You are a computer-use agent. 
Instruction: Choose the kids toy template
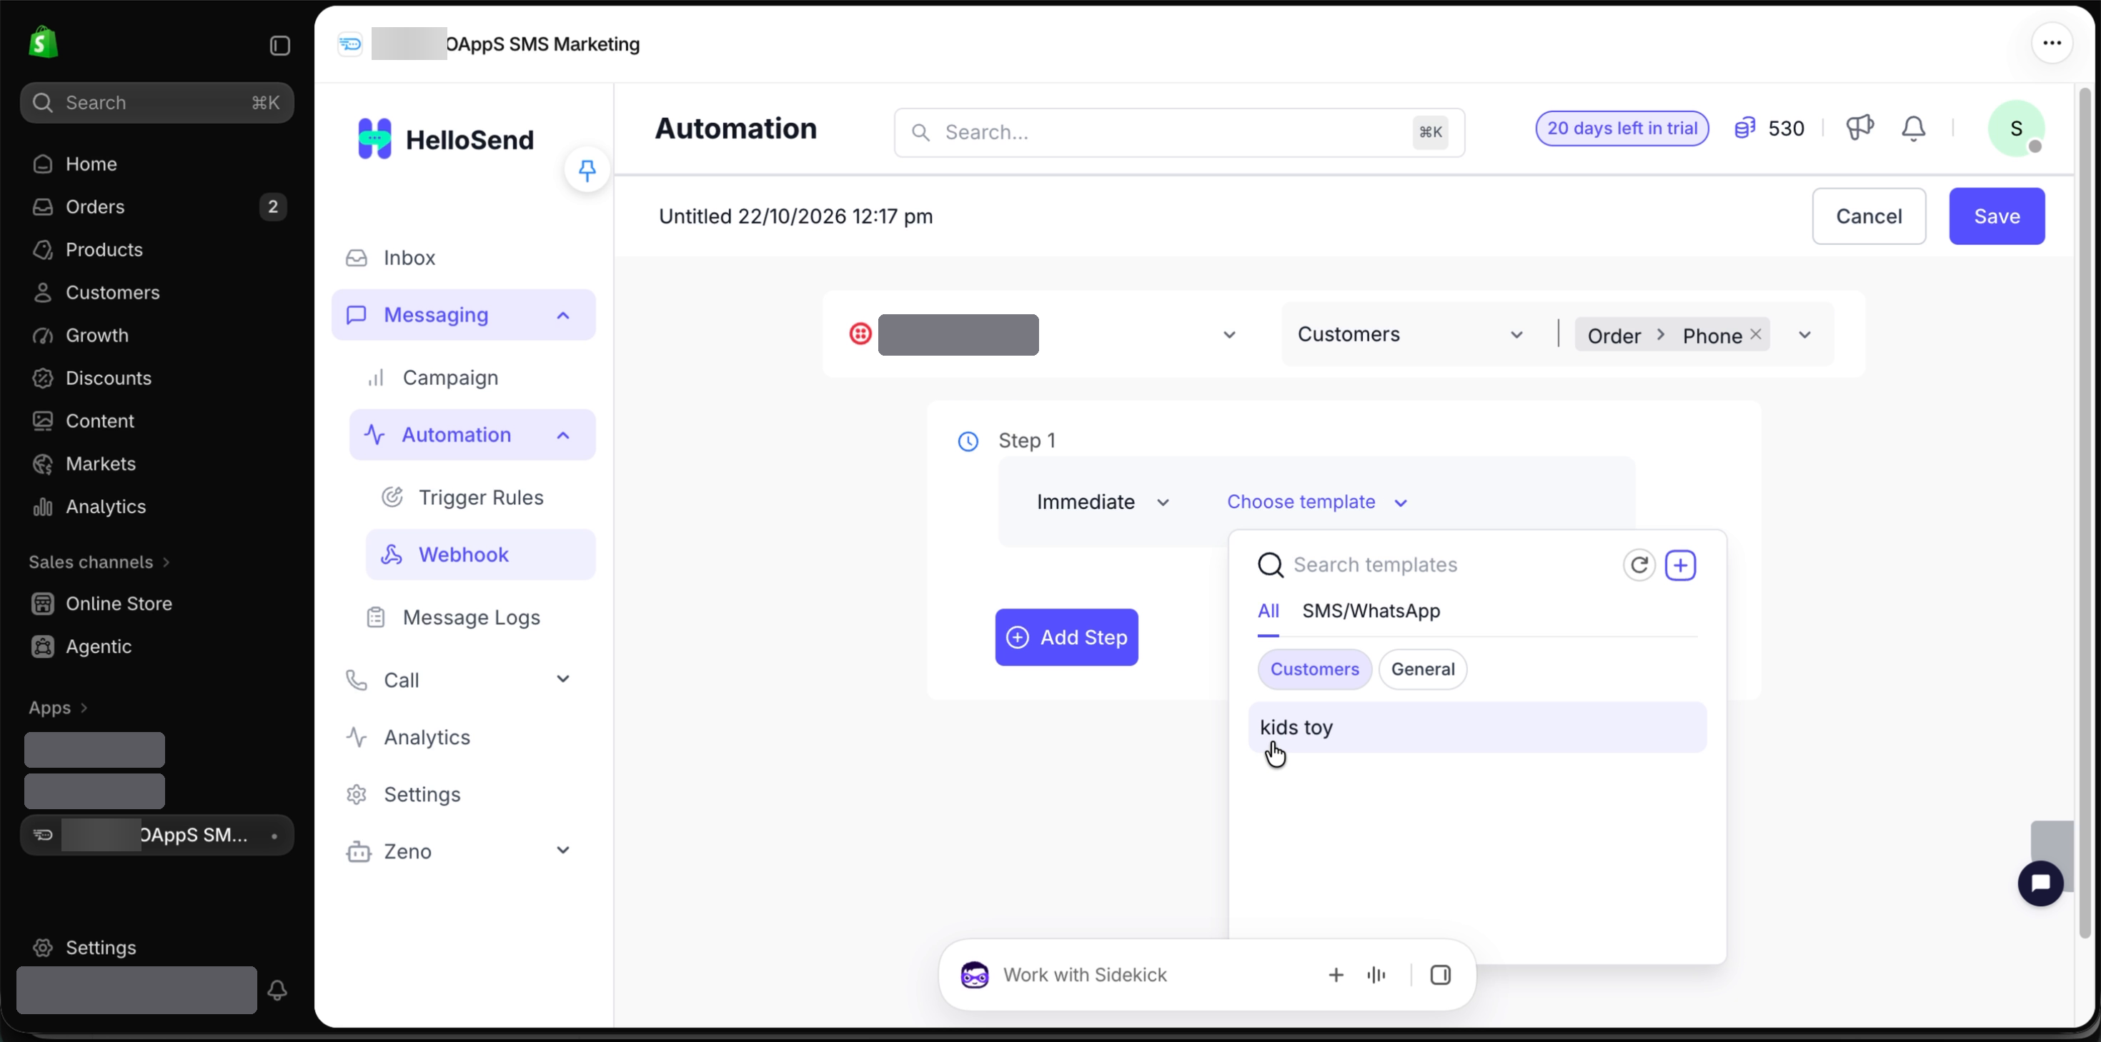pos(1476,727)
